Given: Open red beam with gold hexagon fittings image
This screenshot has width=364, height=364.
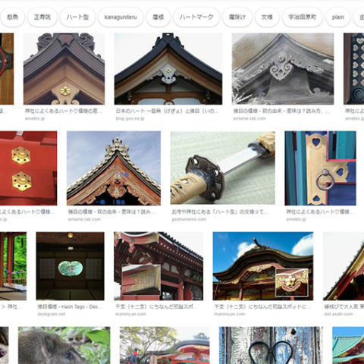Looking at the screenshot, I should [28, 168].
